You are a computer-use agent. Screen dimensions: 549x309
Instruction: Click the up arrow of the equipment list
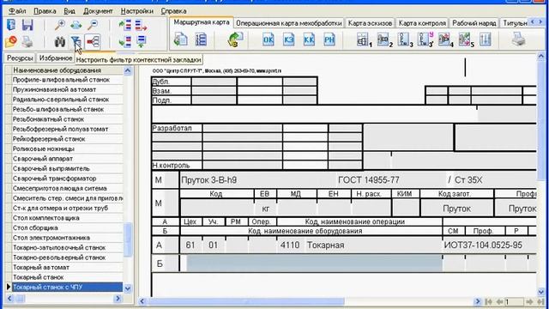(128, 70)
